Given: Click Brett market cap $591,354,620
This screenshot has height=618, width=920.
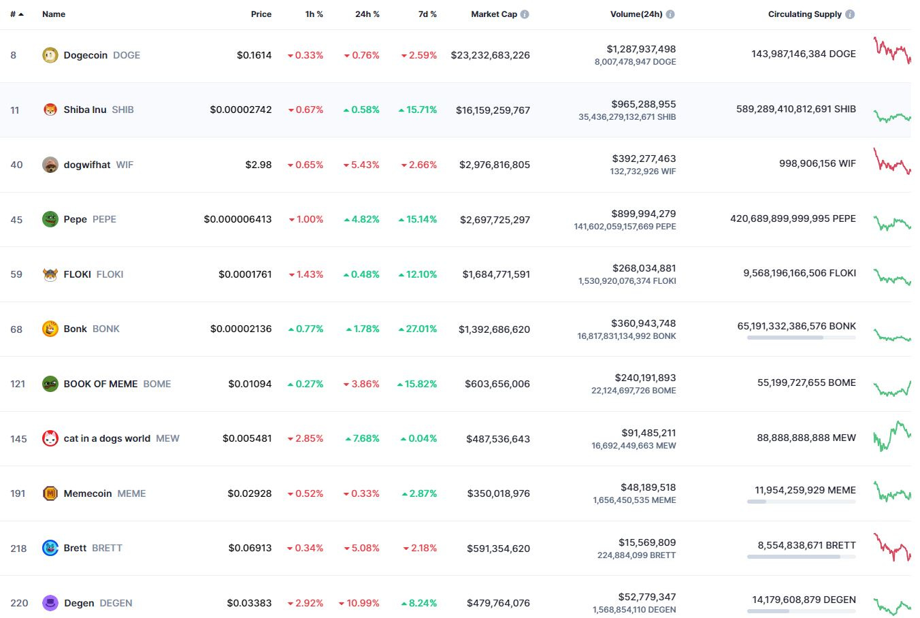Looking at the screenshot, I should 499,549.
